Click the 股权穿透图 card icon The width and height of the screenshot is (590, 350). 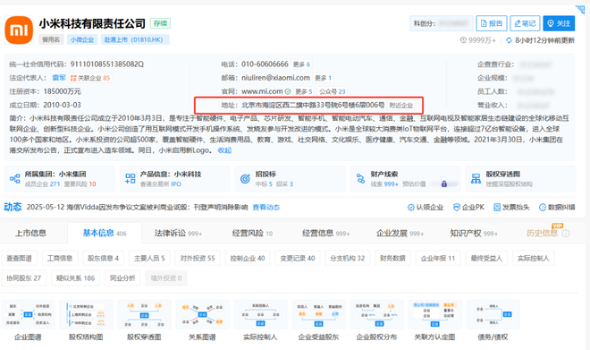coord(476,178)
